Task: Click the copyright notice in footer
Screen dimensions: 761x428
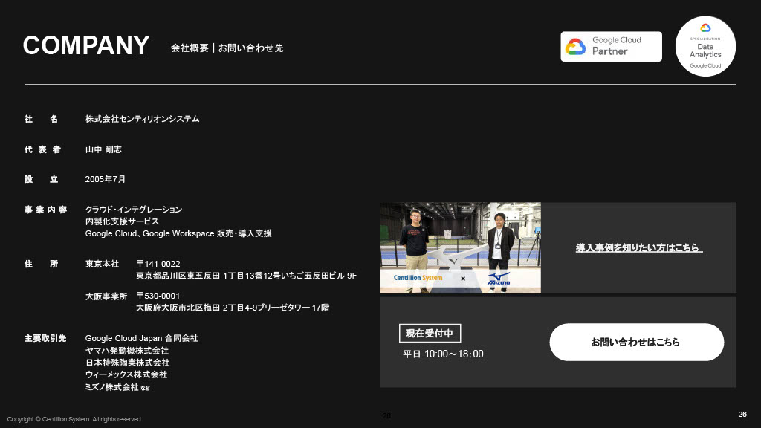Action: click(x=74, y=419)
